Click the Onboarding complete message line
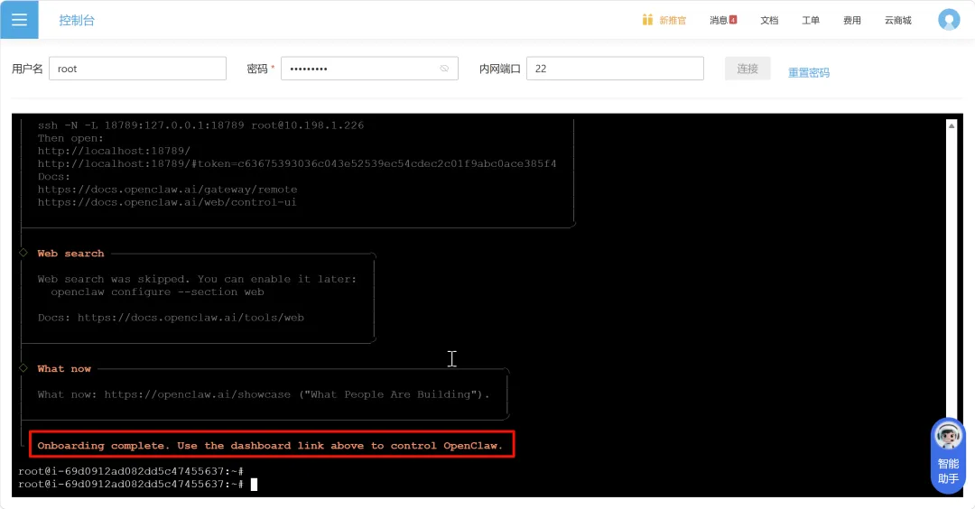The image size is (975, 509). (x=270, y=446)
